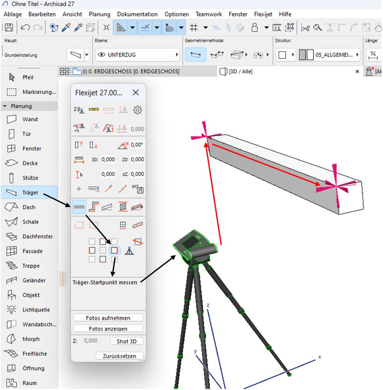Open structure type flyout arrow

coord(293,55)
